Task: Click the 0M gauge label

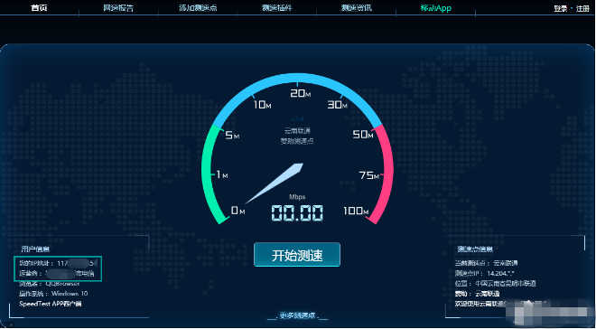Action: click(x=237, y=211)
